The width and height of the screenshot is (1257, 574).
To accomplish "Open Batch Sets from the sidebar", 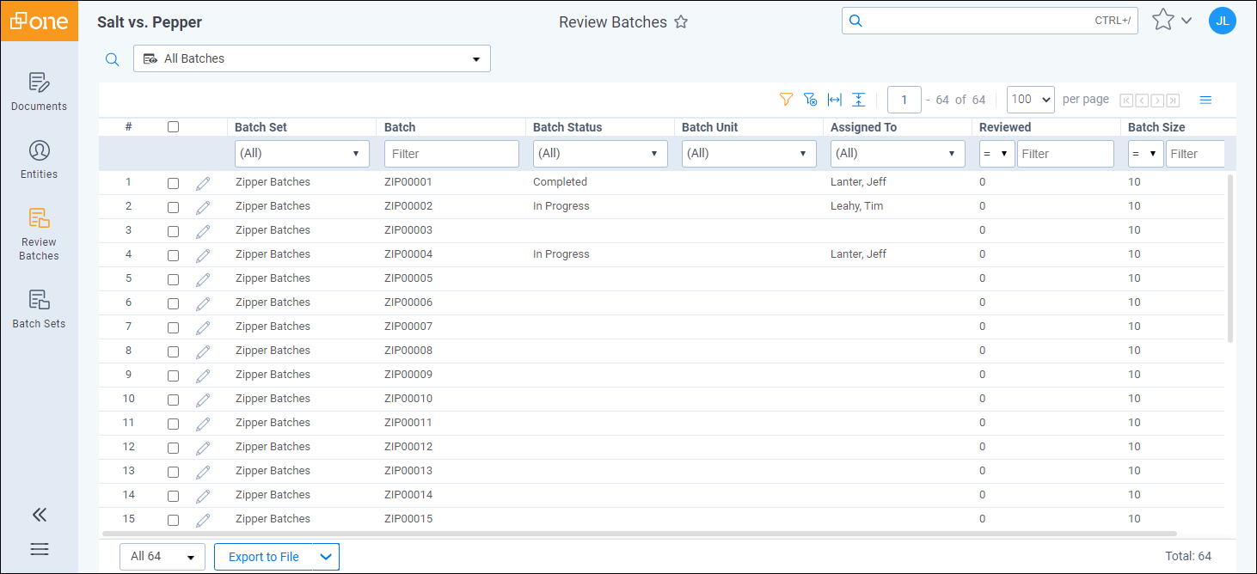I will pyautogui.click(x=39, y=309).
